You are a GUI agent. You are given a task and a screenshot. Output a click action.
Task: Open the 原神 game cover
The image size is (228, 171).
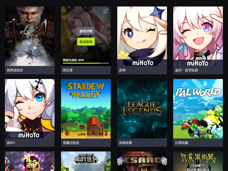142,36
